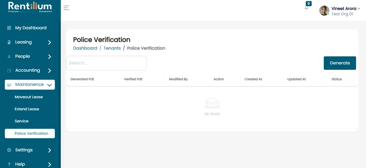Open the Service menu item
The image size is (366, 168).
21,121
